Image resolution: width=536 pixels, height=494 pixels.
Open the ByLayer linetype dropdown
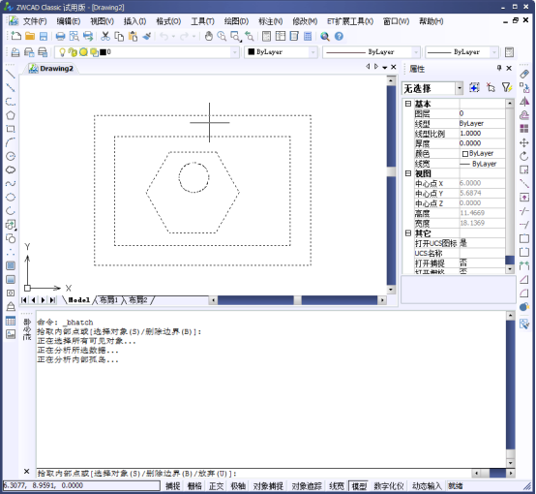tap(416, 52)
